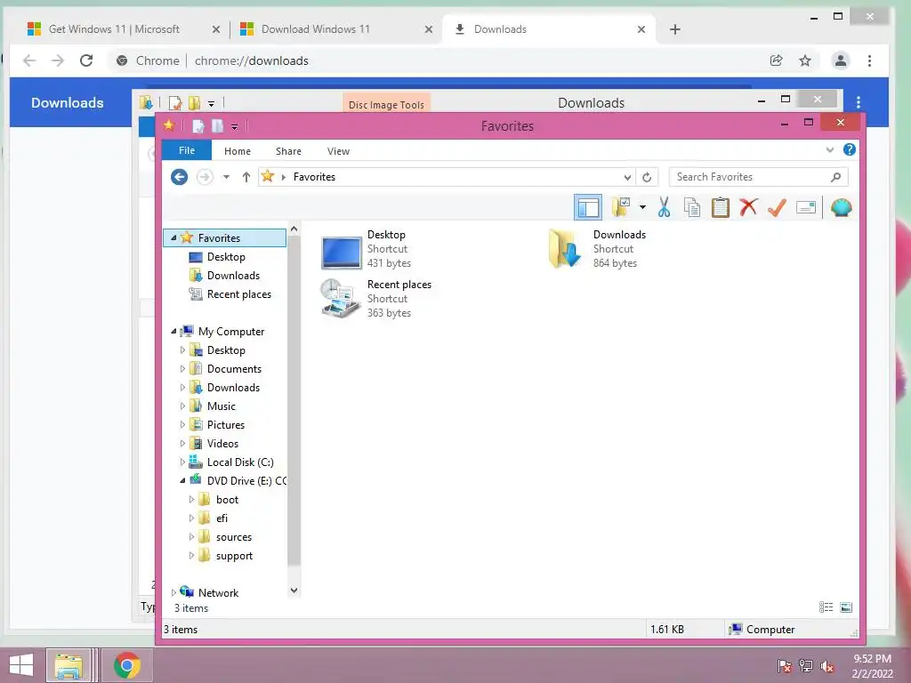This screenshot has width=911, height=683.
Task: Click the Back arrow in Favorites window
Action: point(180,177)
